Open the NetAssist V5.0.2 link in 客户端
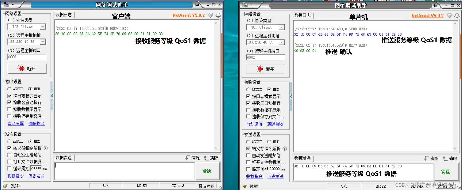The image size is (462, 190). tap(189, 15)
